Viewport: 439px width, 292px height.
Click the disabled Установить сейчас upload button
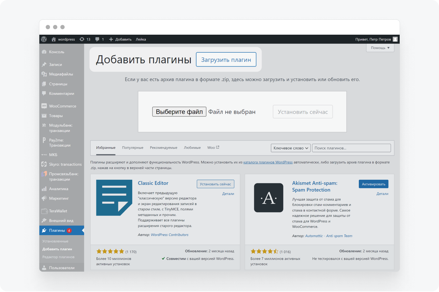[x=303, y=112]
